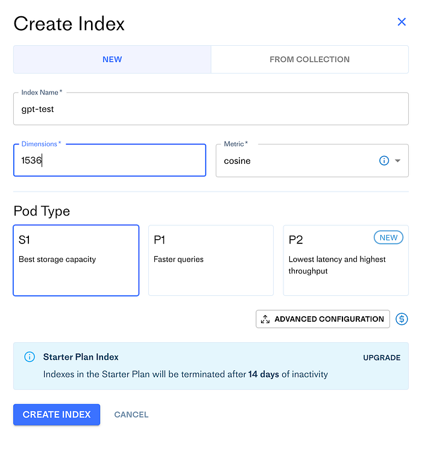The width and height of the screenshot is (422, 450).
Task: Click the NEW badge on P2
Action: (388, 238)
